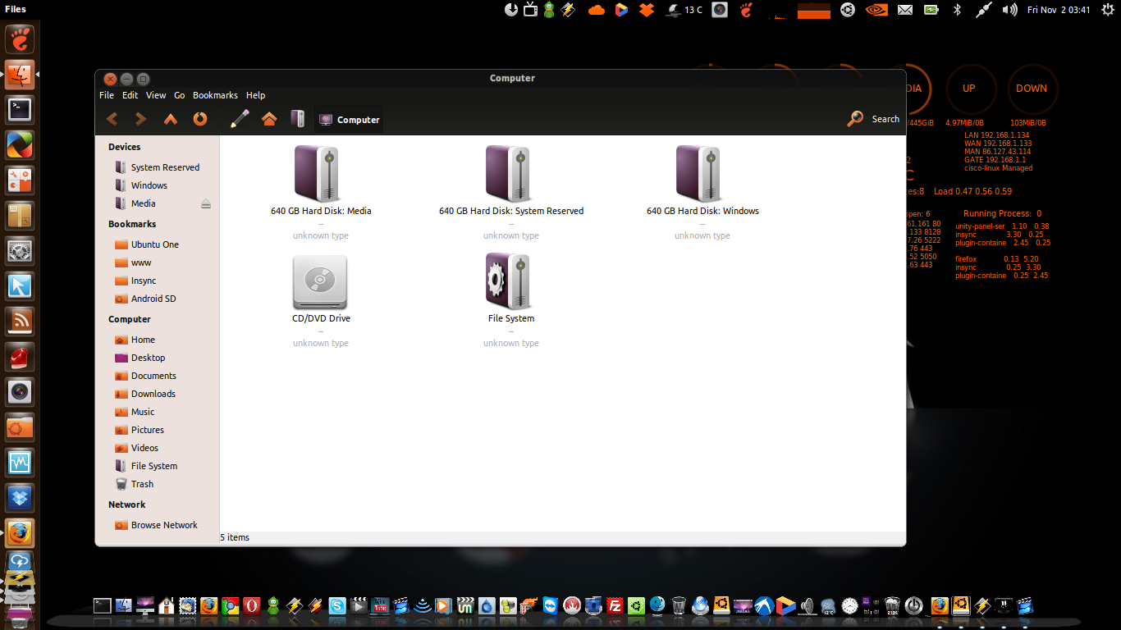
Task: Open the Bluetooth indicator menu
Action: [x=957, y=10]
